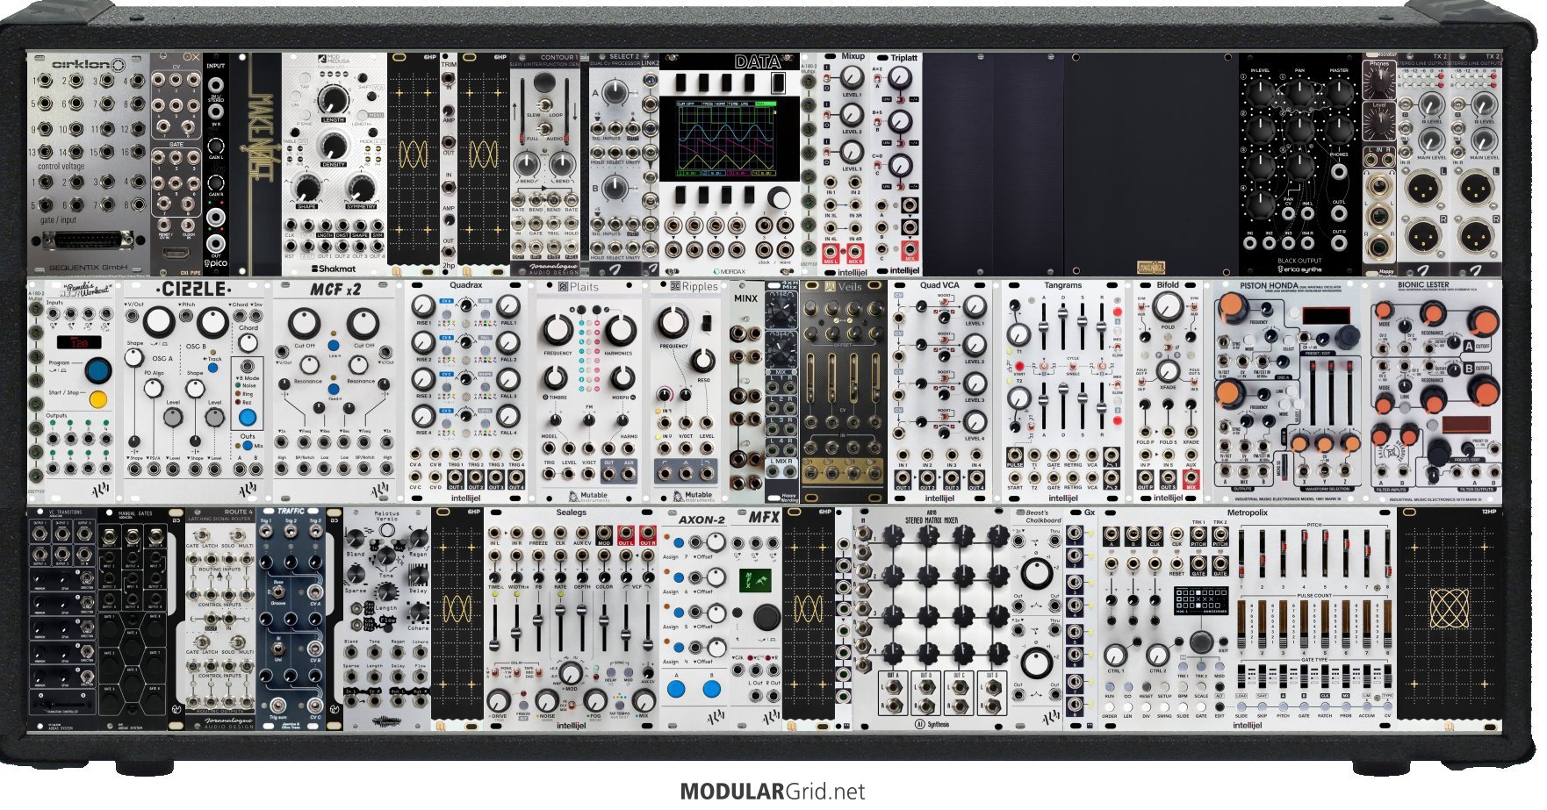Image resolution: width=1547 pixels, height=810 pixels.
Task: Flip the slide switch on Ripples
Action: pyautogui.click(x=705, y=323)
